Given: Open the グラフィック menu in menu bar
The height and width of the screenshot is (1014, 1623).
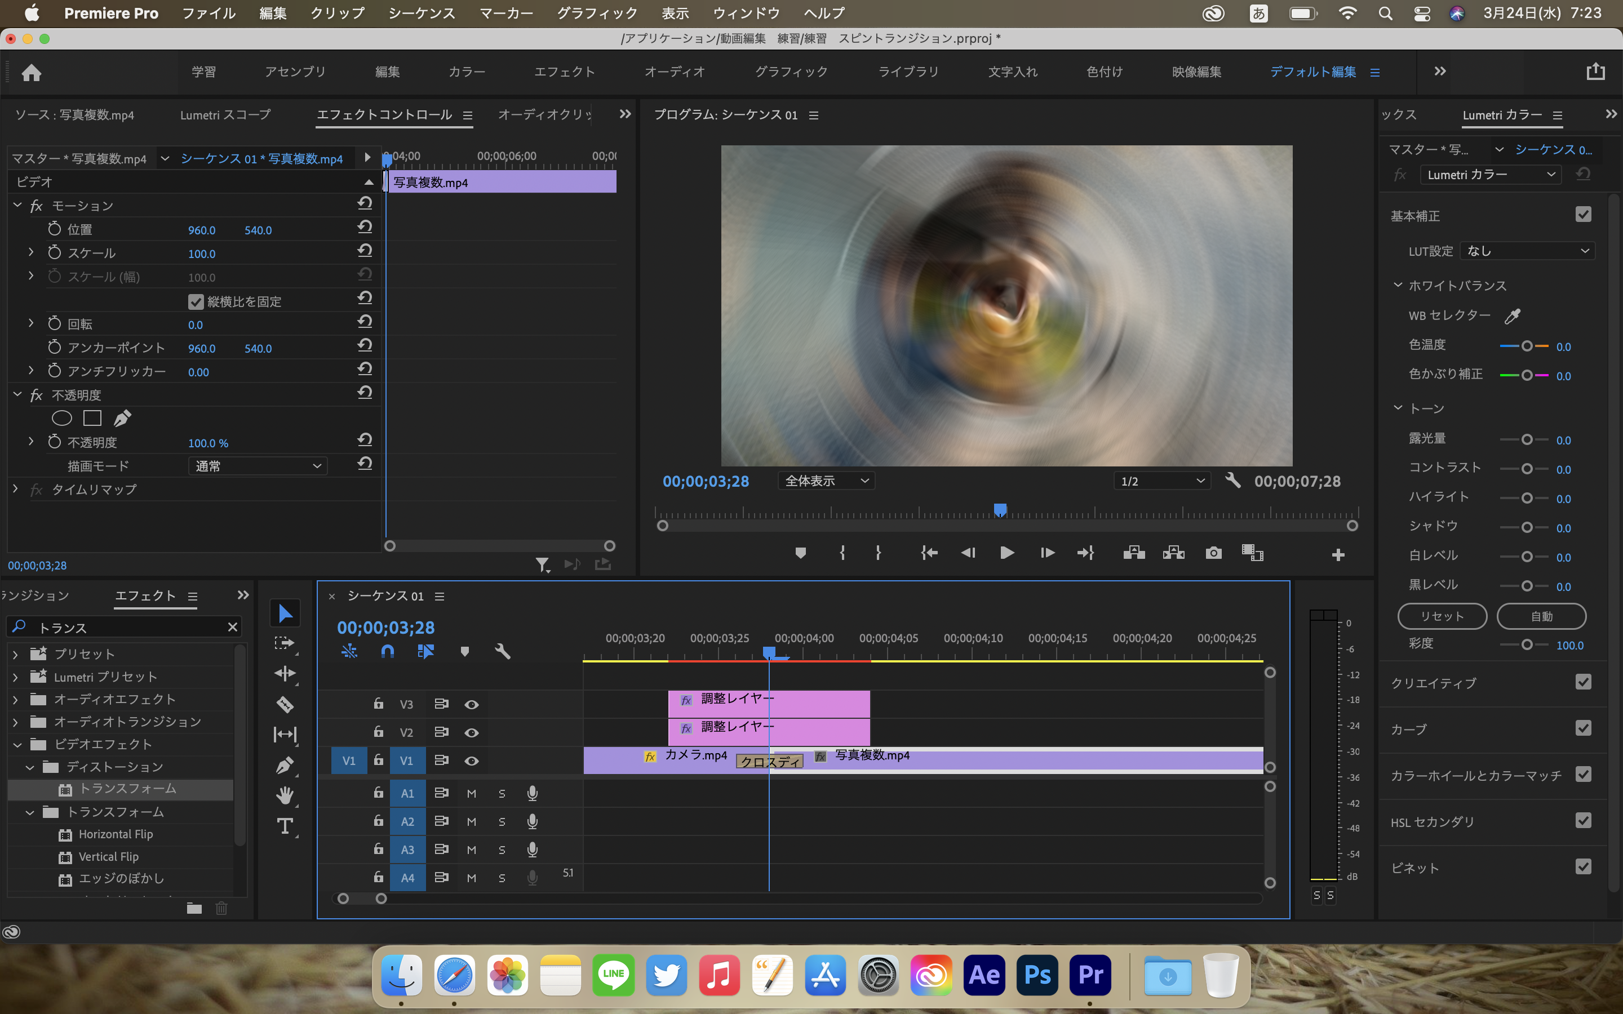Looking at the screenshot, I should tap(597, 13).
